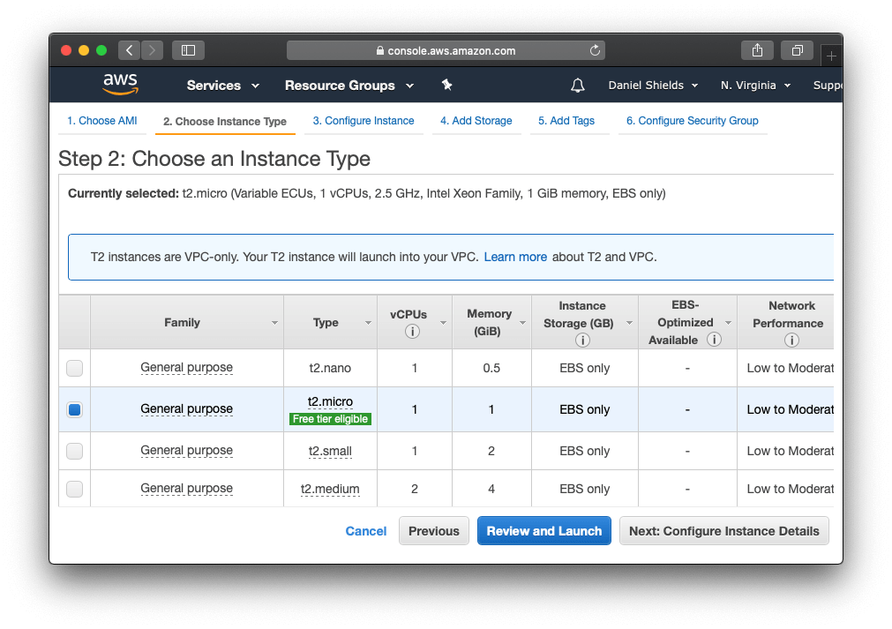
Task: Click the Review and Launch button
Action: tap(543, 531)
